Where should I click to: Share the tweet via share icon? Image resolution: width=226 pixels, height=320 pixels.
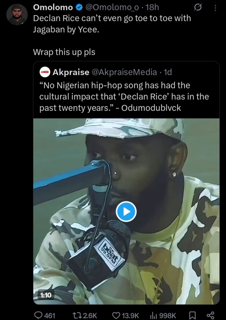tap(211, 315)
